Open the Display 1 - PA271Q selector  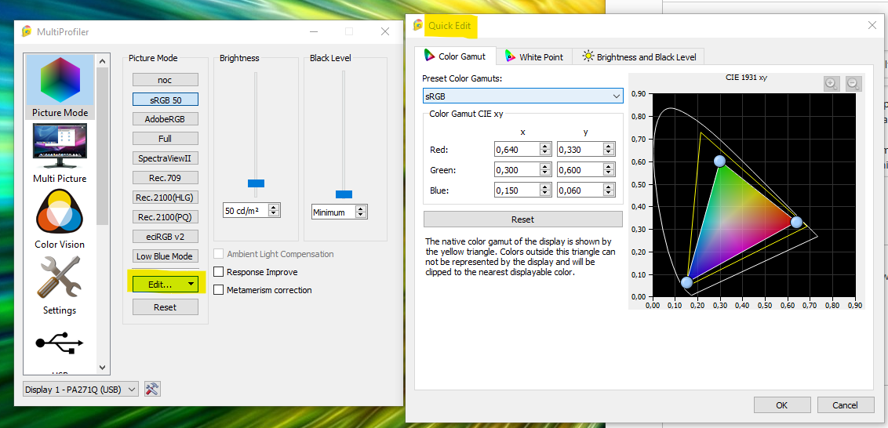tap(81, 389)
